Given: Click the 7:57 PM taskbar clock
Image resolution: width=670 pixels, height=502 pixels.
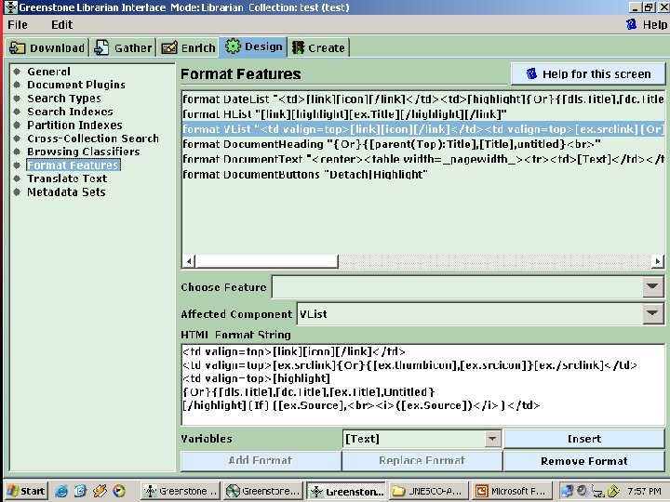Looking at the screenshot, I should pos(644,492).
